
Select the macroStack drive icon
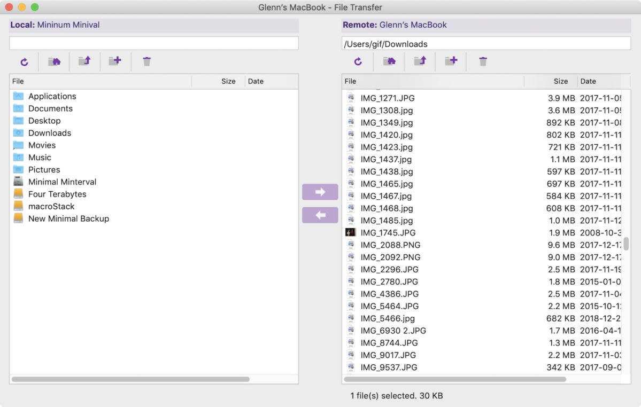(x=18, y=206)
